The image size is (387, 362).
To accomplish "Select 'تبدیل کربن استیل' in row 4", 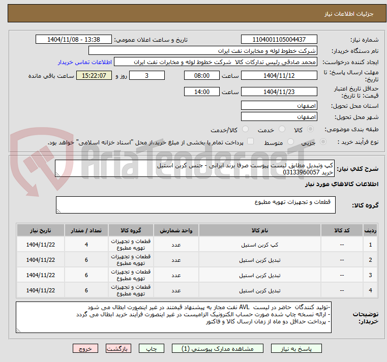I will (260, 291).
